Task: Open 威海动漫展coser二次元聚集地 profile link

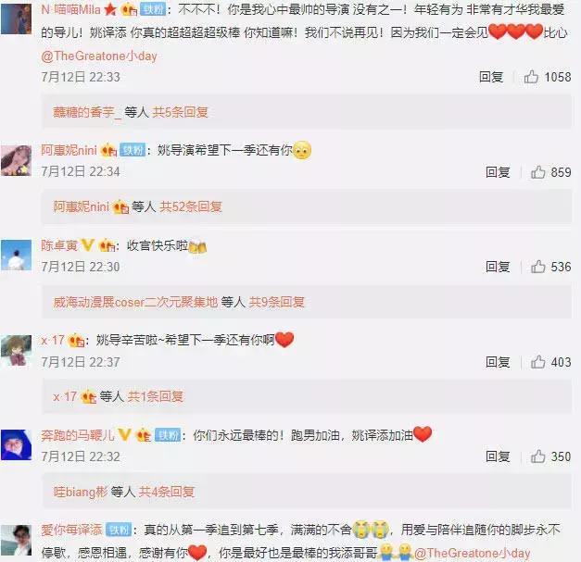Action: coord(135,302)
